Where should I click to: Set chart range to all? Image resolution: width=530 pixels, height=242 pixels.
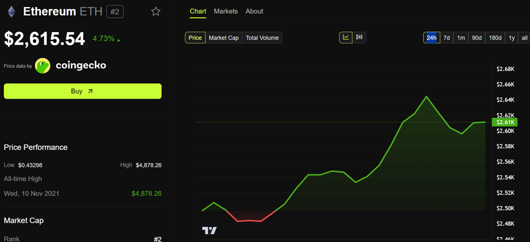(x=524, y=38)
